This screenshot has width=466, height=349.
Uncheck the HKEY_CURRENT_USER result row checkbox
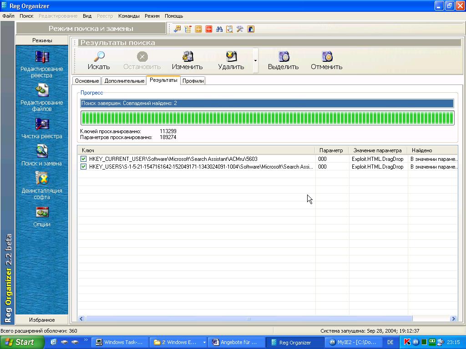84,159
